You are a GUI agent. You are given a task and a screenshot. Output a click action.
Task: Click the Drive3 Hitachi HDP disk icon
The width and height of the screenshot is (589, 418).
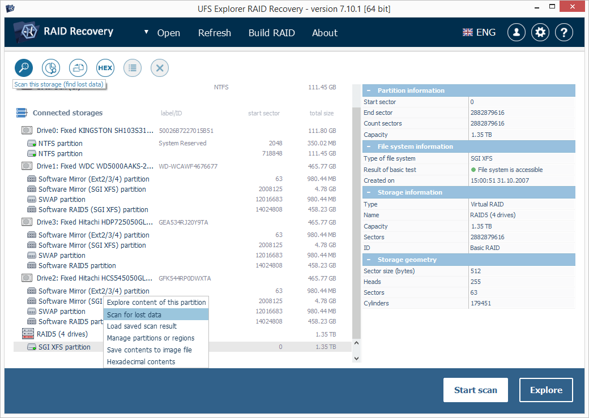pyautogui.click(x=27, y=222)
